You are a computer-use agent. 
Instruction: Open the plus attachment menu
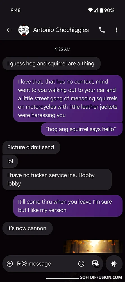coord(10,264)
